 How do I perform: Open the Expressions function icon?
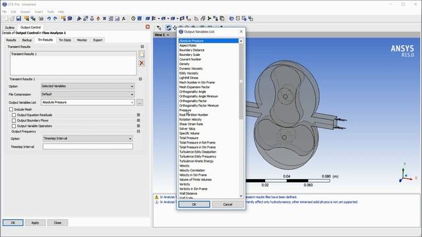pyautogui.click(x=123, y=18)
